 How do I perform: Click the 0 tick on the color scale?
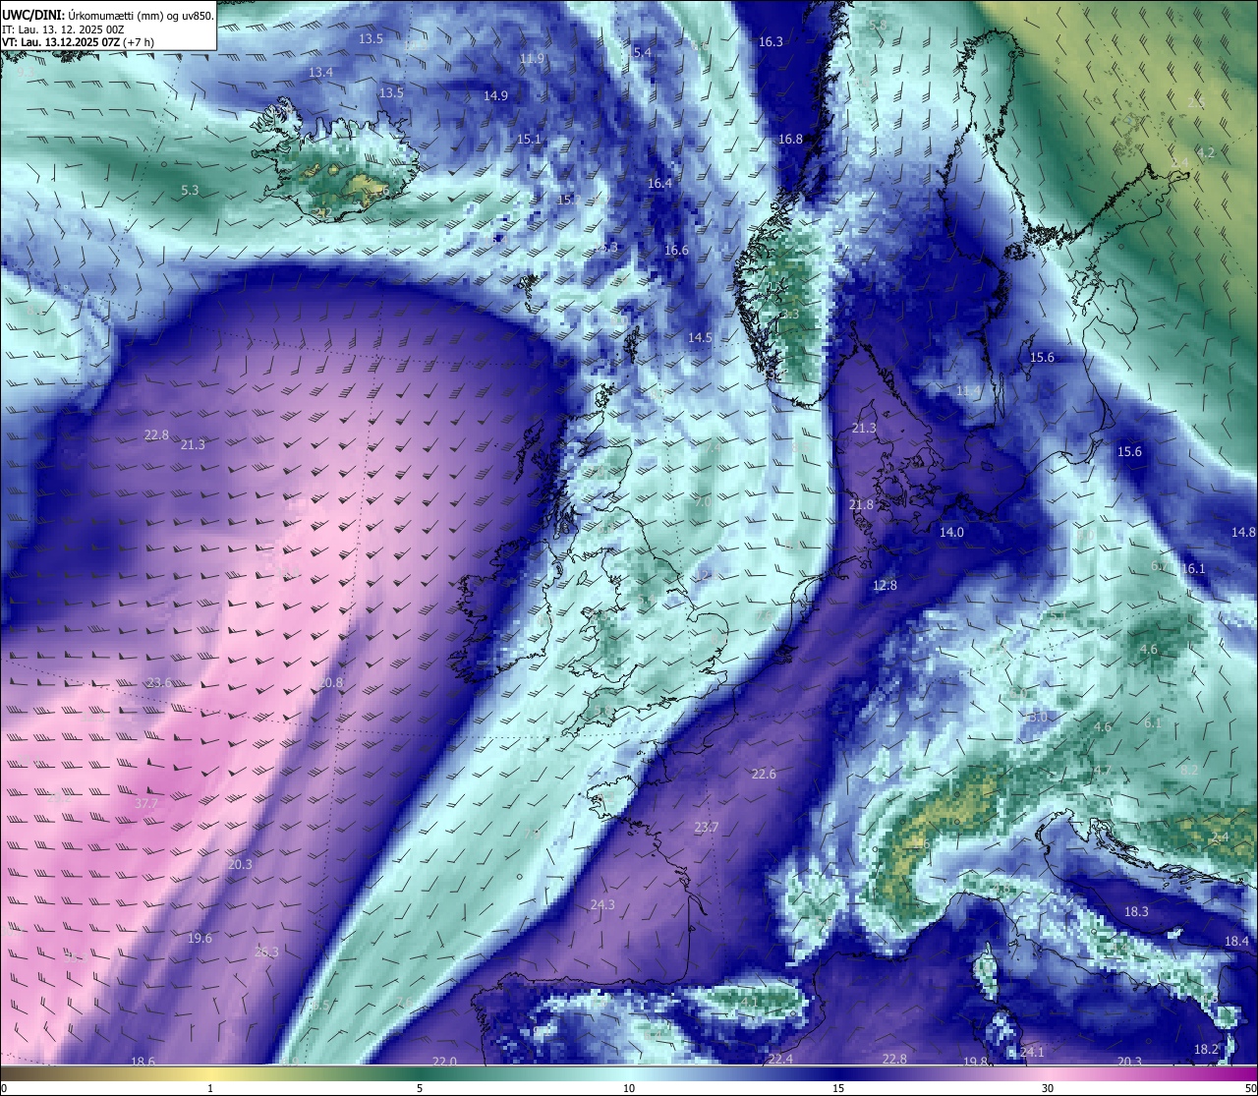pyautogui.click(x=3, y=1088)
